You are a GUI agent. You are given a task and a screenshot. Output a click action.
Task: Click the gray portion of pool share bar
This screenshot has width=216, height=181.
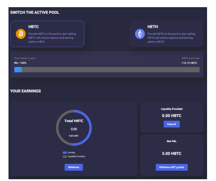click(x=110, y=70)
